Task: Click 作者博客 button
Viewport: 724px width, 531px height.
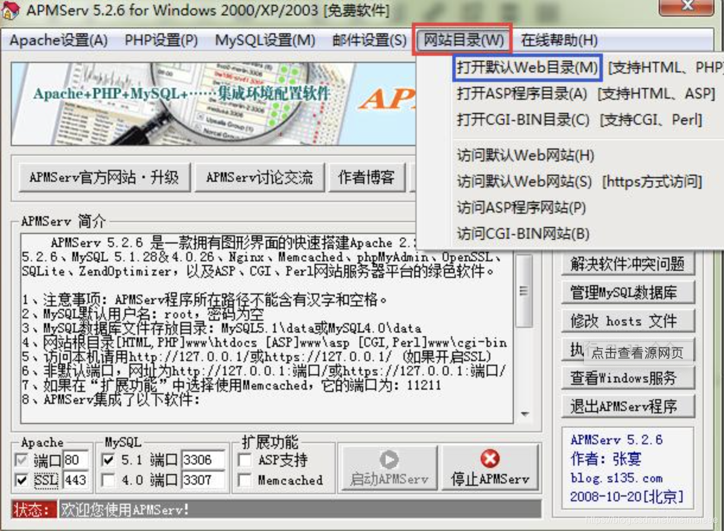Action: pyautogui.click(x=367, y=177)
